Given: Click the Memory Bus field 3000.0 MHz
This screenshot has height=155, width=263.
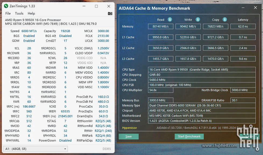Looking at the screenshot, I should click(160, 100).
